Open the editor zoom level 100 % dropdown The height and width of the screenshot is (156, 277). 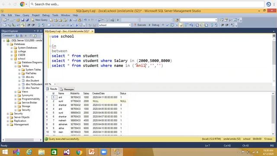coord(55,84)
